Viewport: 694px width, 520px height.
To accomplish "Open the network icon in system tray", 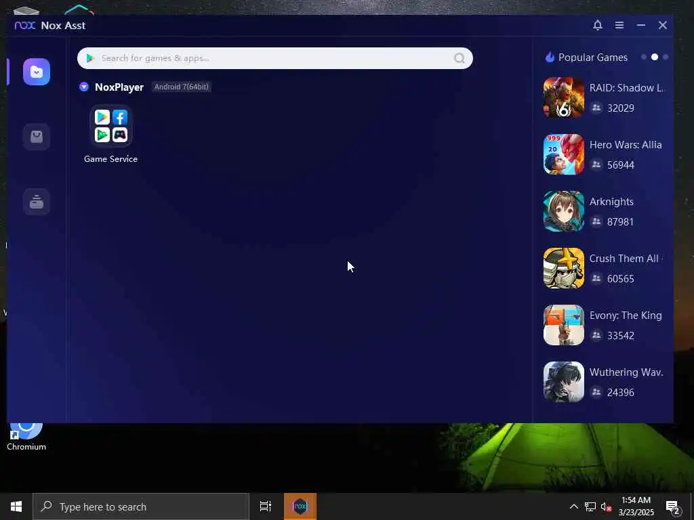I will point(590,506).
